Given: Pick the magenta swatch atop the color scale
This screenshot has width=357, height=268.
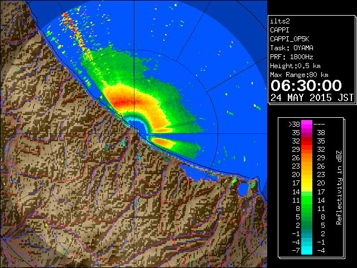Looking at the screenshot, I should point(307,125).
